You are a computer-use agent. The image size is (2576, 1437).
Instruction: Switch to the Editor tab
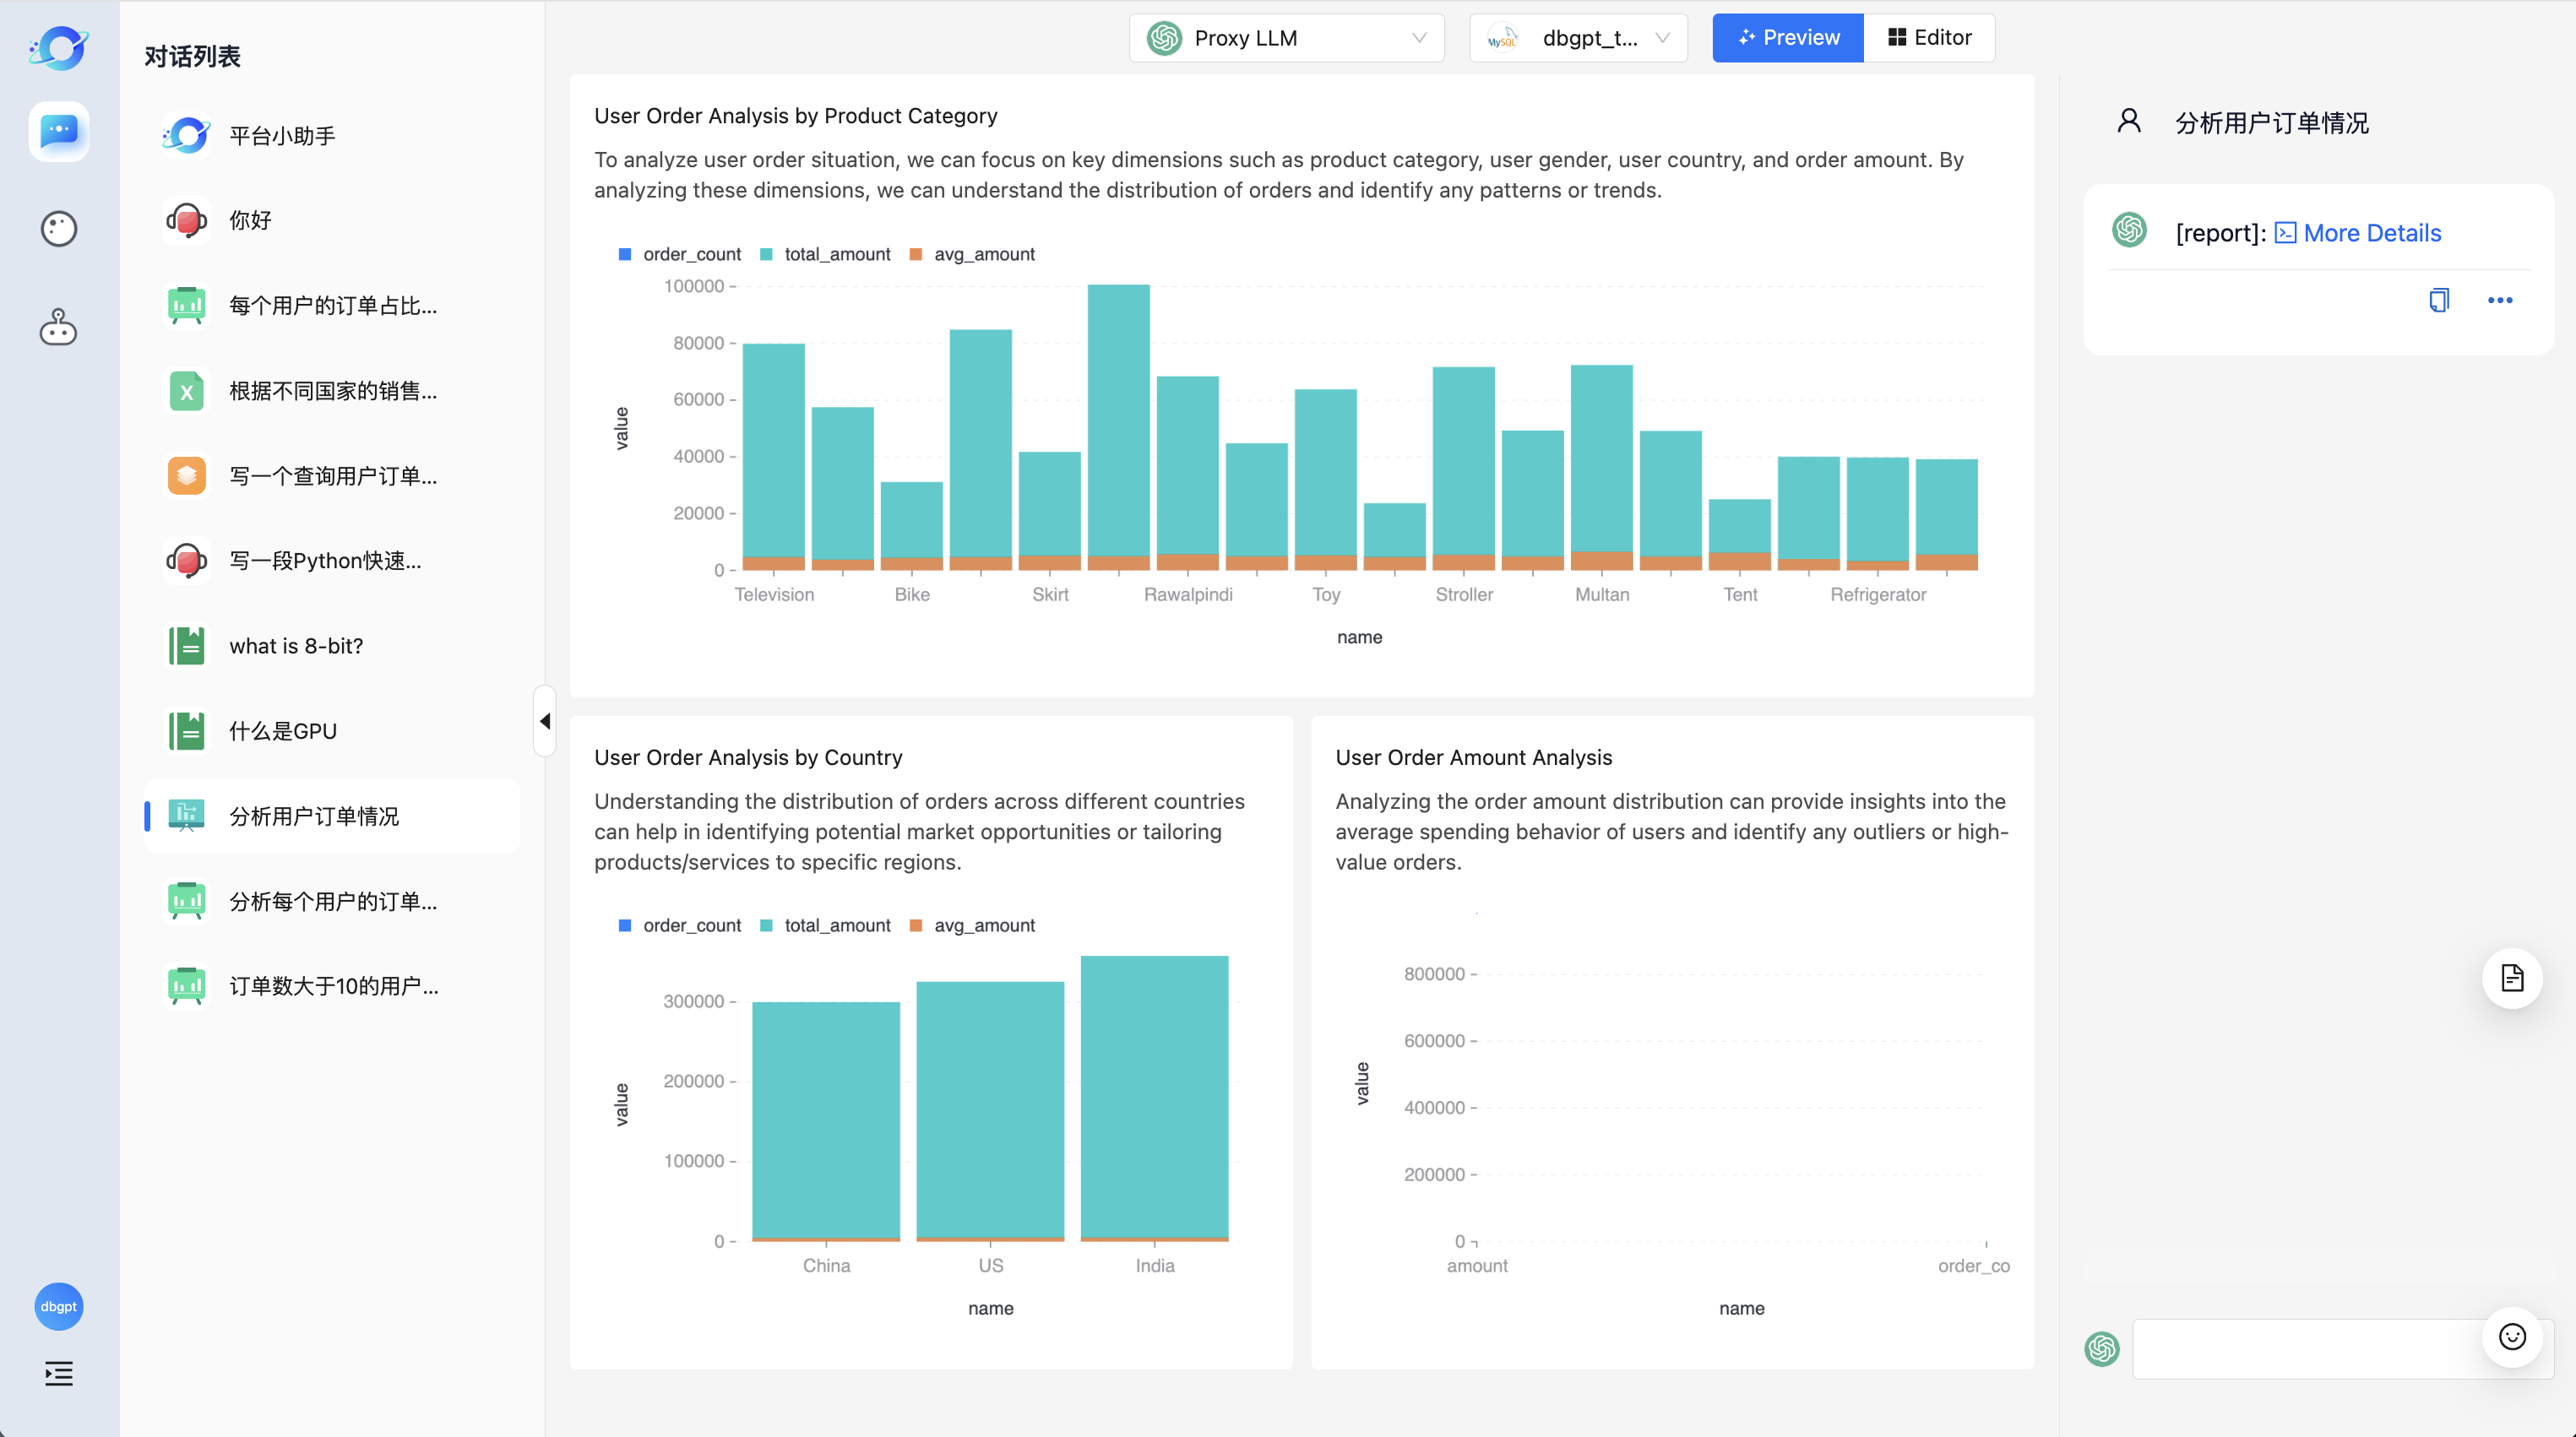(x=1928, y=38)
